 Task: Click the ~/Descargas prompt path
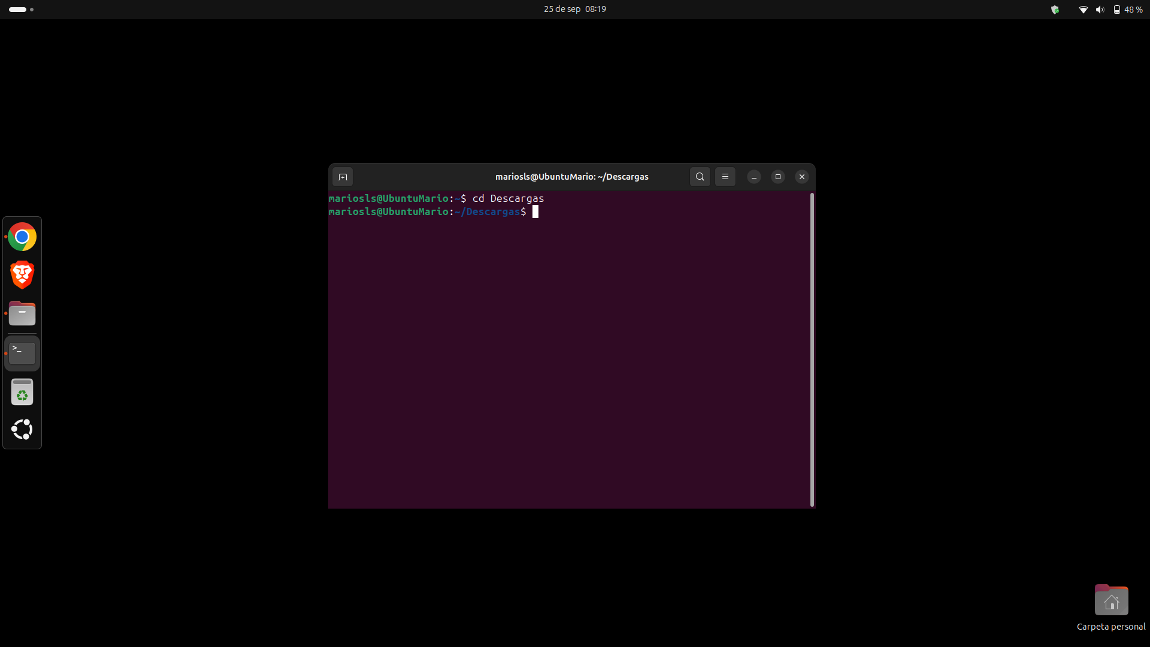pos(488,211)
